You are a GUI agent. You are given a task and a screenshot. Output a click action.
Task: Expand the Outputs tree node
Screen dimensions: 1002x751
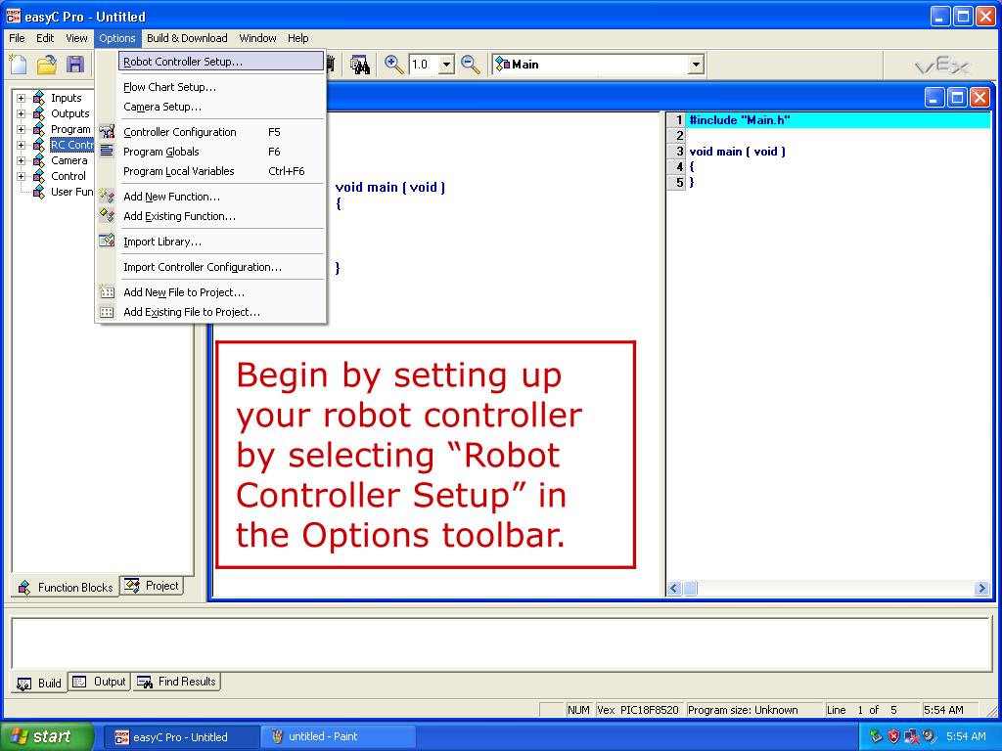point(22,113)
